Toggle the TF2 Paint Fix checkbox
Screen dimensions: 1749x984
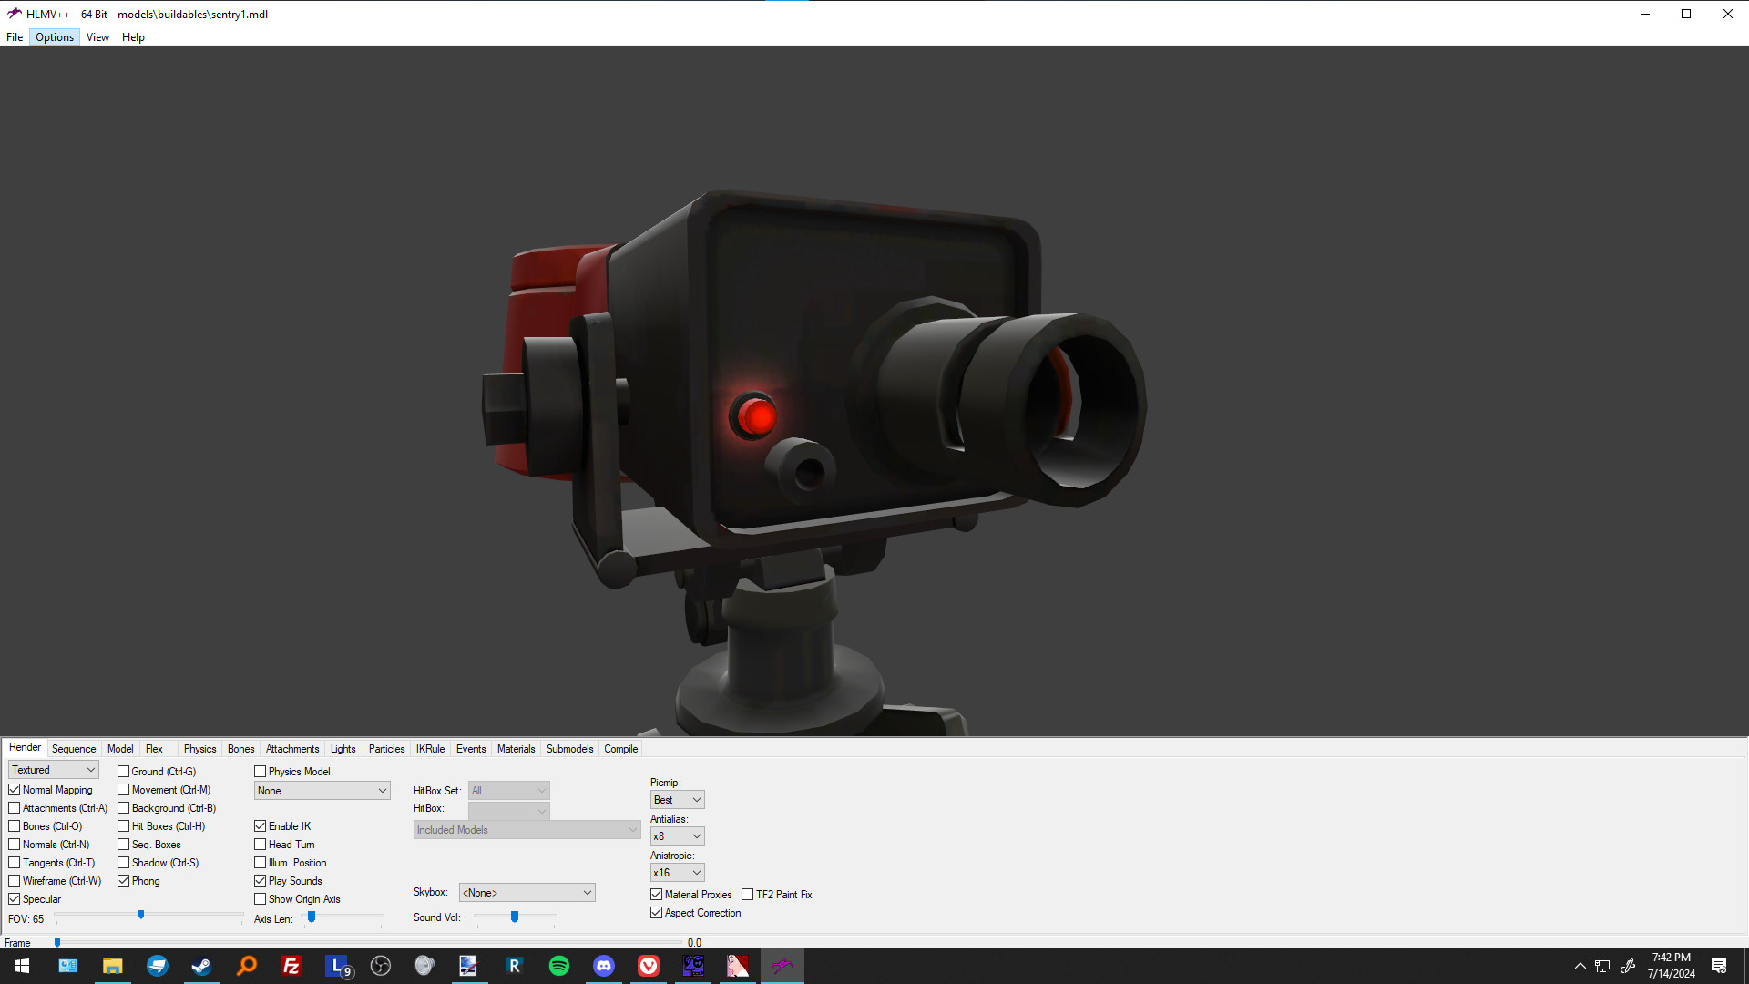coord(748,895)
